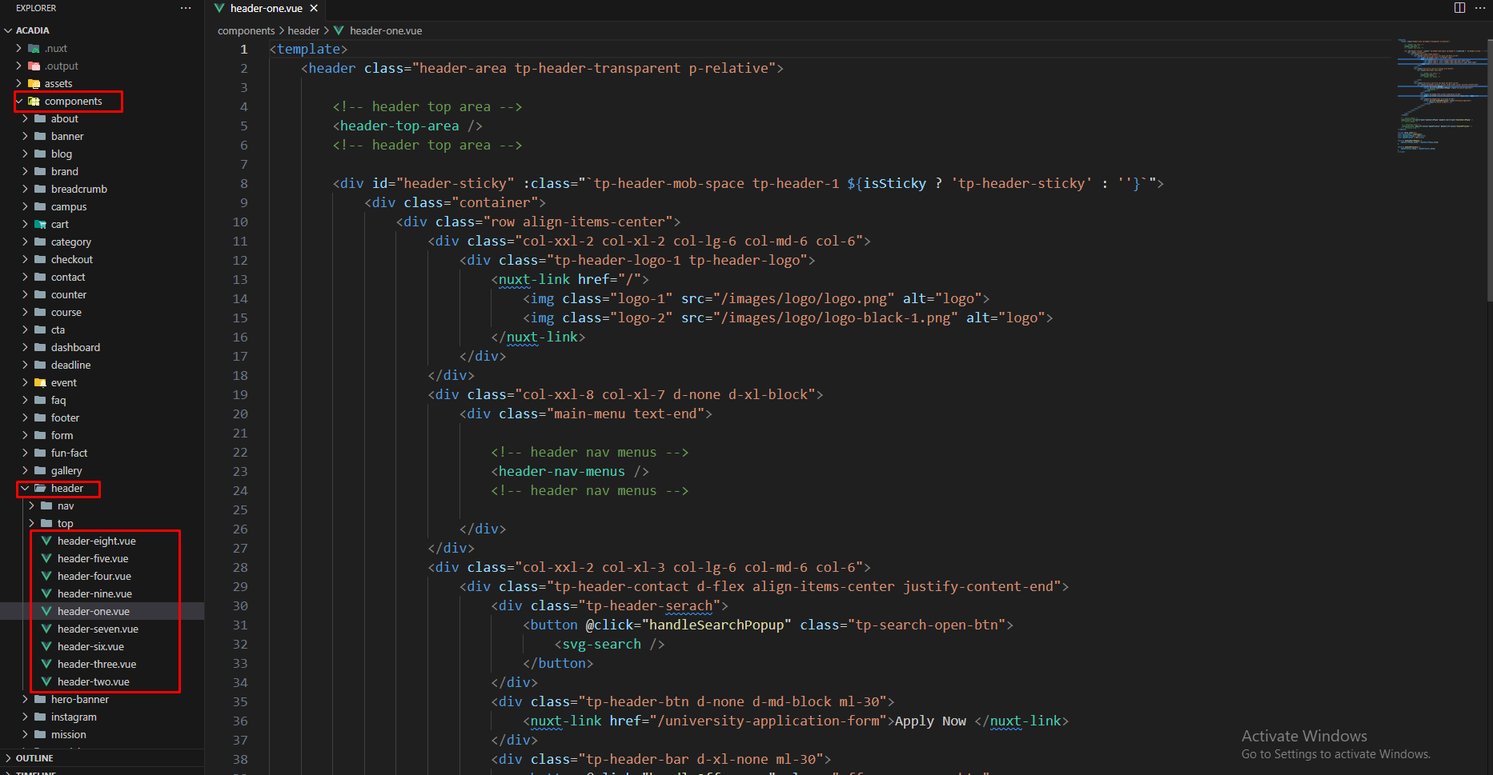Click the assets folder icon
Viewport: 1493px width, 775px height.
(x=34, y=83)
